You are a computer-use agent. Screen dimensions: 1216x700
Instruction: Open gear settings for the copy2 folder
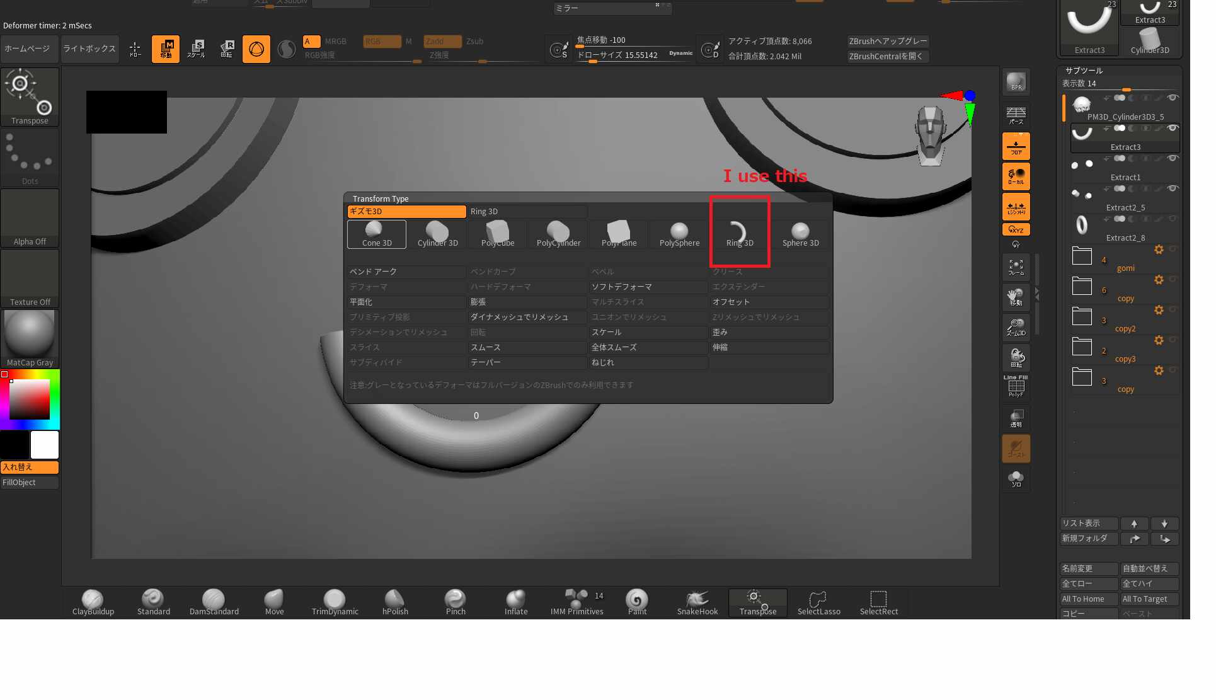[x=1158, y=310]
